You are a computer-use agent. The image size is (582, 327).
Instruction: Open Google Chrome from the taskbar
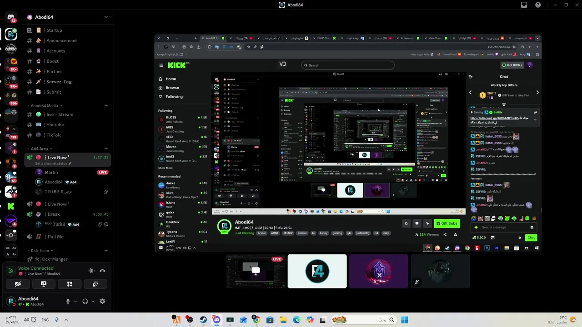[x=256, y=320]
